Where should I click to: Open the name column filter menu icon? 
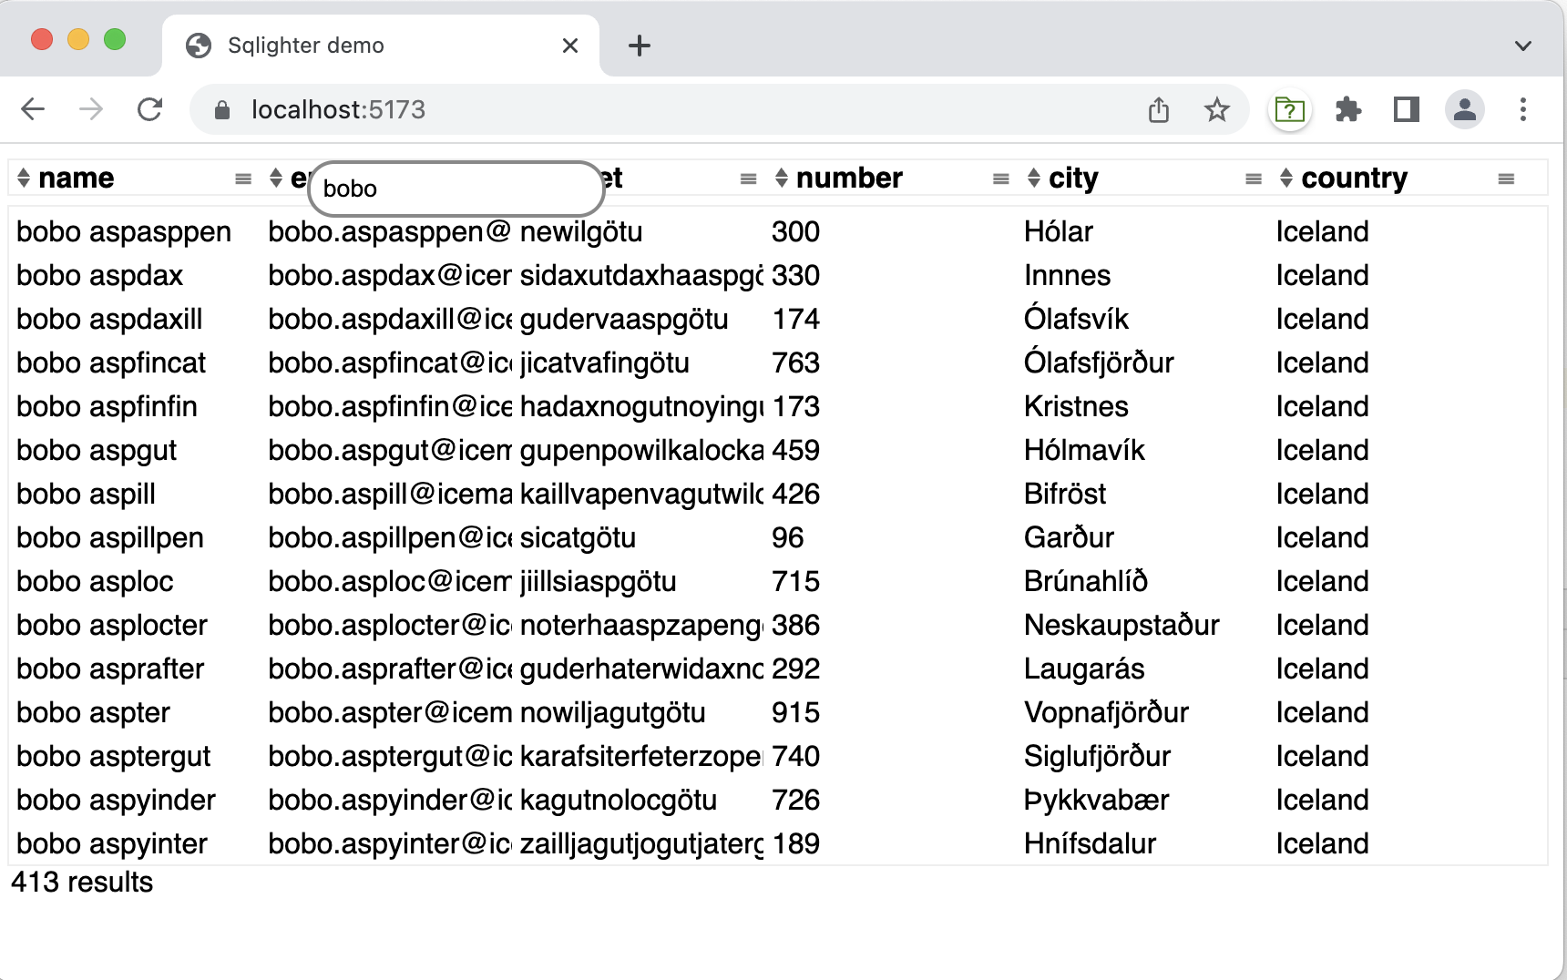pos(243,179)
